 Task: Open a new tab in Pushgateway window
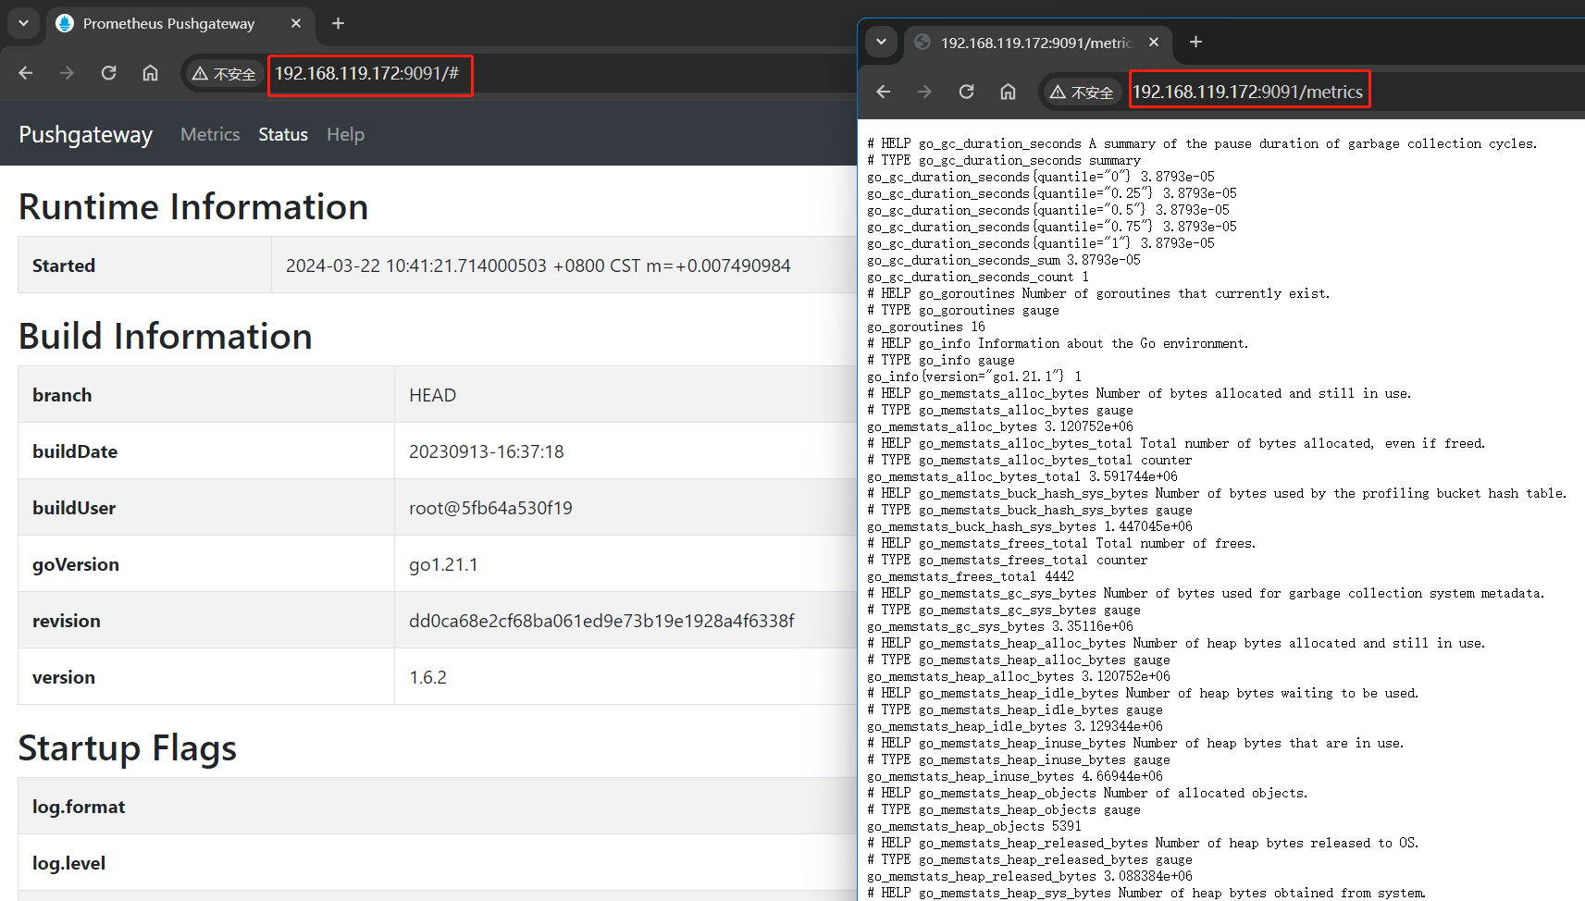pos(338,23)
